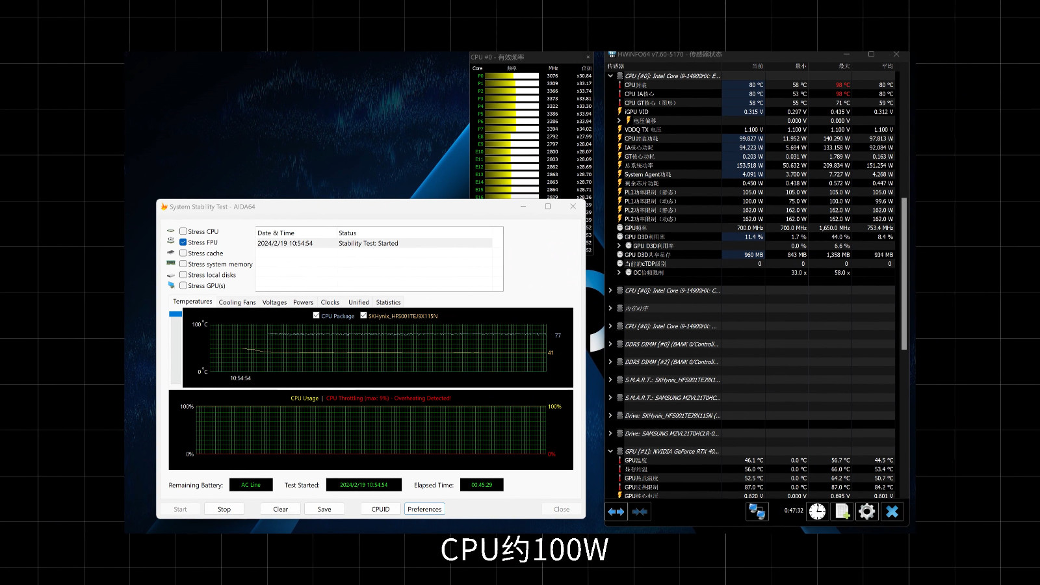The image size is (1040, 585).
Task: Expand the GPU D3D利用率 sub-row
Action: pos(619,246)
